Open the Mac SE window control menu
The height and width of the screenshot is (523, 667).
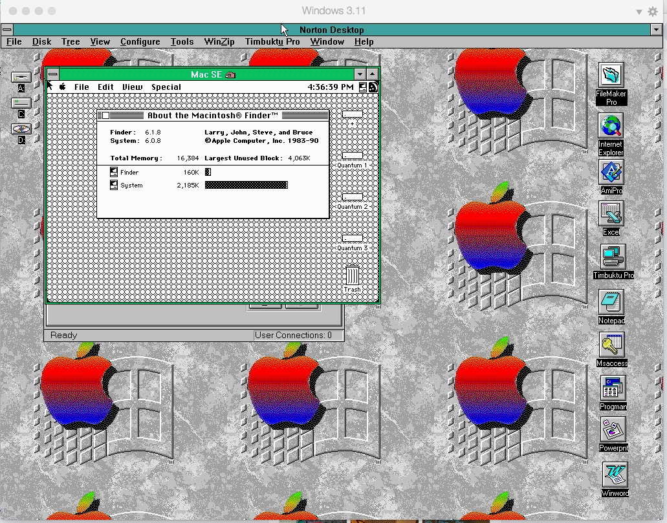(53, 74)
